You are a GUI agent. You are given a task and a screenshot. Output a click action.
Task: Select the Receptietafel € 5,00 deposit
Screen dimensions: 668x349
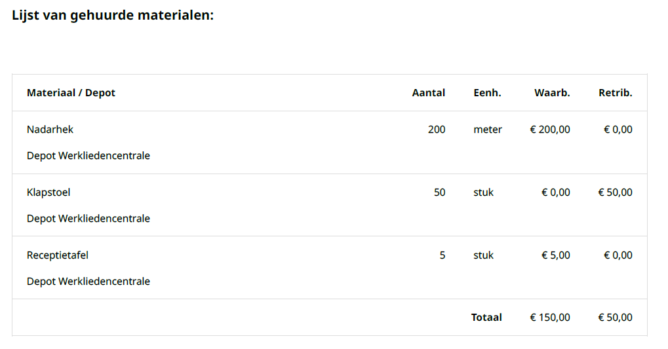click(555, 255)
